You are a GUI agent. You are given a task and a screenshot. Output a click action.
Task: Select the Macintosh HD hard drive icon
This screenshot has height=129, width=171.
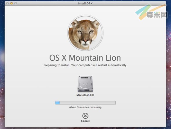tap(85, 84)
